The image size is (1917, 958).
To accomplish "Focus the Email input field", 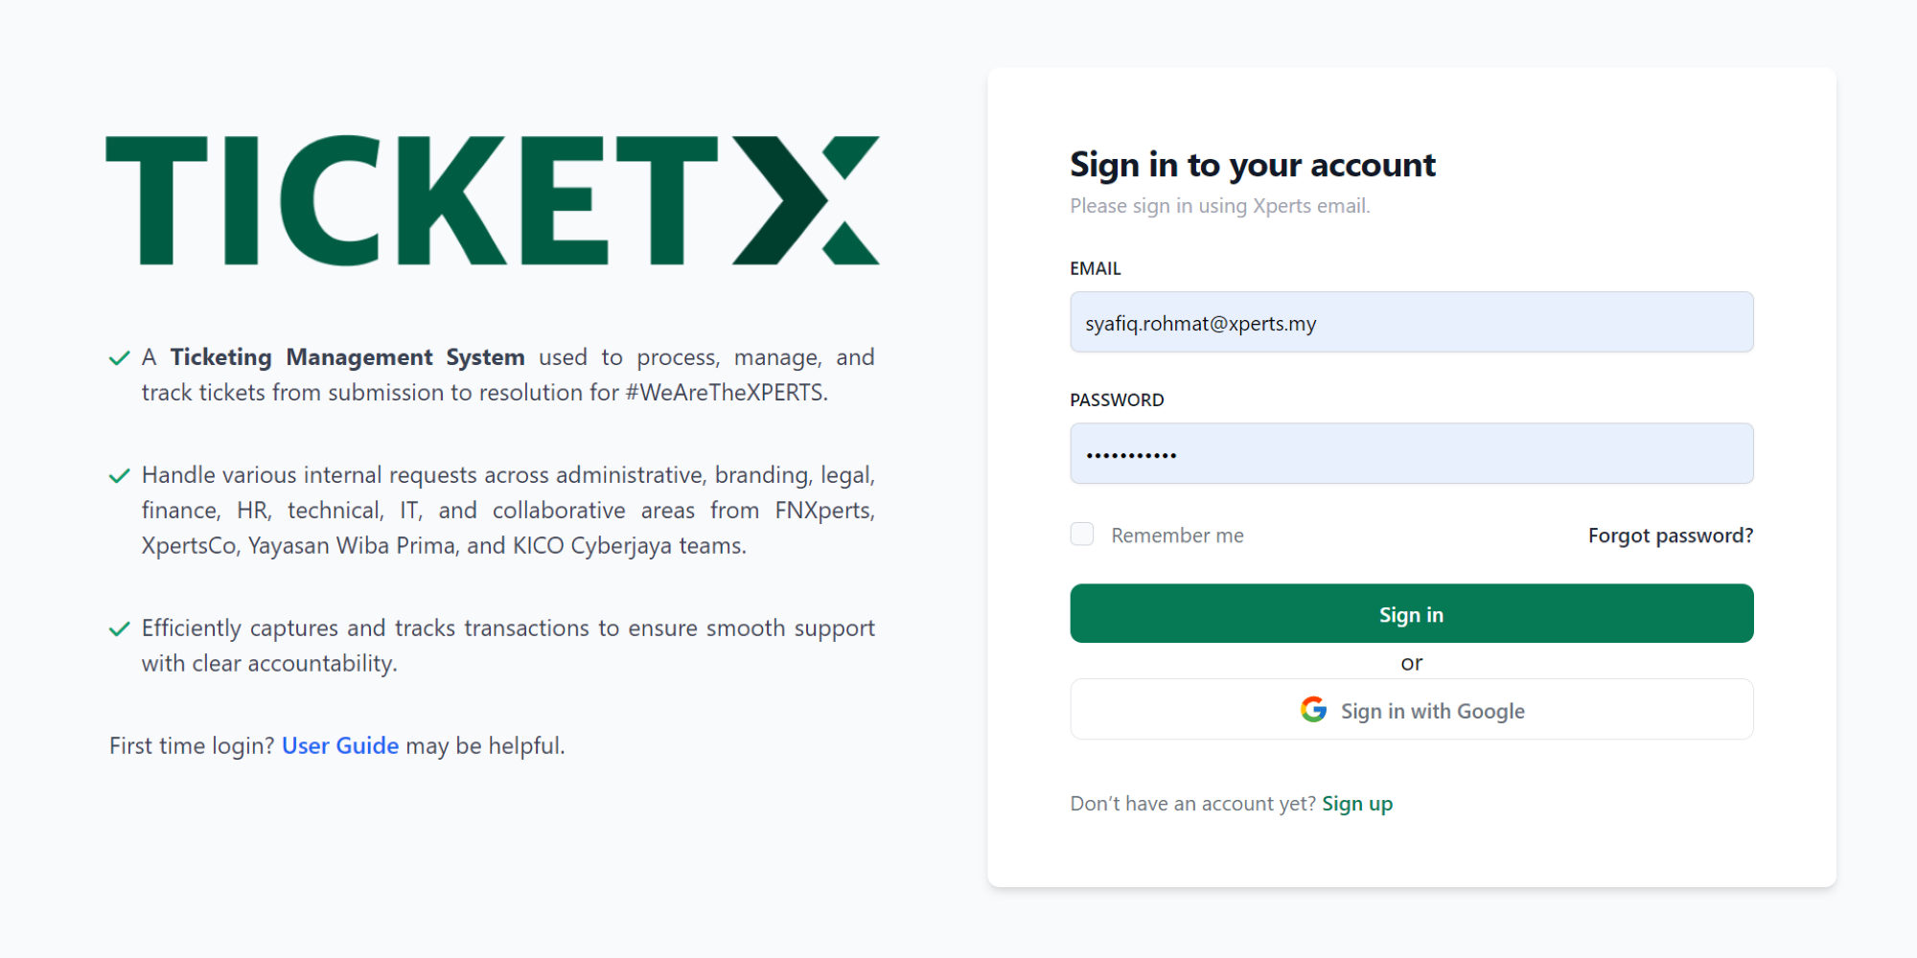I will 1411,323.
